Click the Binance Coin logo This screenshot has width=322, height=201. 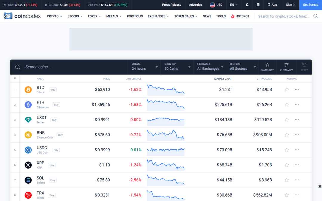pyautogui.click(x=28, y=135)
